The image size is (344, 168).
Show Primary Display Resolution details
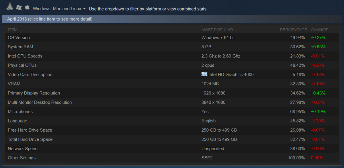(x=172, y=93)
